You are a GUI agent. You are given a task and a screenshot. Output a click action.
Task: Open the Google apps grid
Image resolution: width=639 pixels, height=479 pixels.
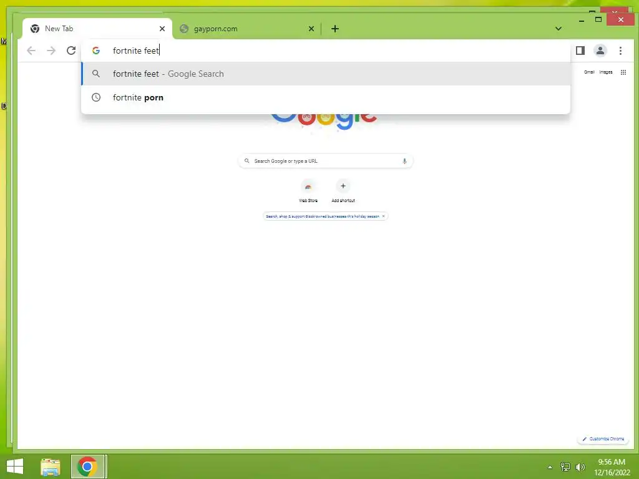coord(623,72)
